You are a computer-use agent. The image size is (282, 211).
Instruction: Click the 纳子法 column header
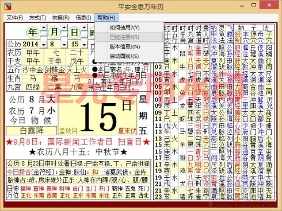point(253,28)
